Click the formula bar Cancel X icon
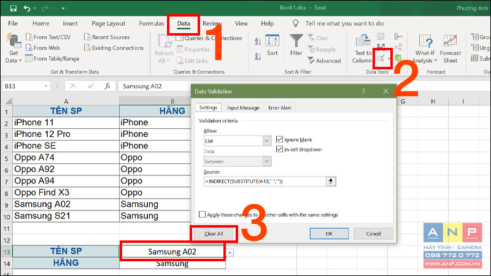This screenshot has width=491, height=276. (x=73, y=86)
